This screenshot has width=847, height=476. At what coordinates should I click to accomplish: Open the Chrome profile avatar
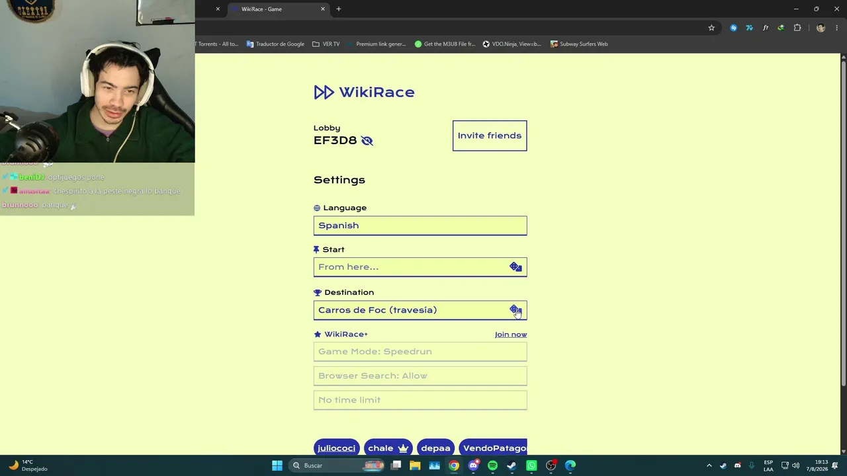click(821, 28)
